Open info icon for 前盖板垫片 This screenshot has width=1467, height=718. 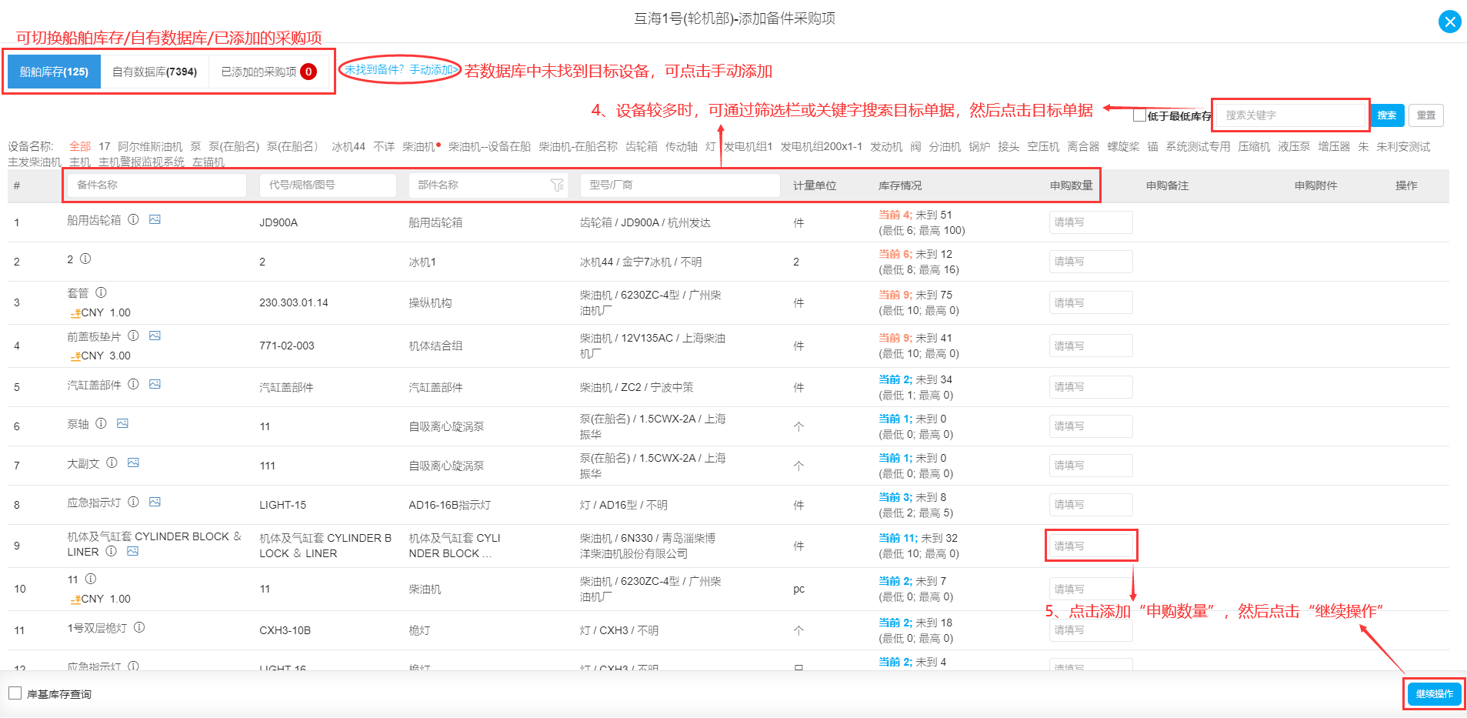click(x=133, y=336)
